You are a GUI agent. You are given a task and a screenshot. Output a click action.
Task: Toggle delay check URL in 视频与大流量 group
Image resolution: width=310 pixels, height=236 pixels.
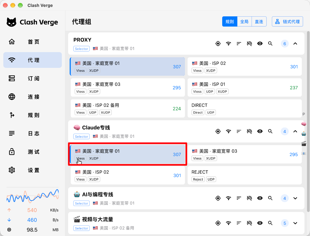[x=249, y=223]
